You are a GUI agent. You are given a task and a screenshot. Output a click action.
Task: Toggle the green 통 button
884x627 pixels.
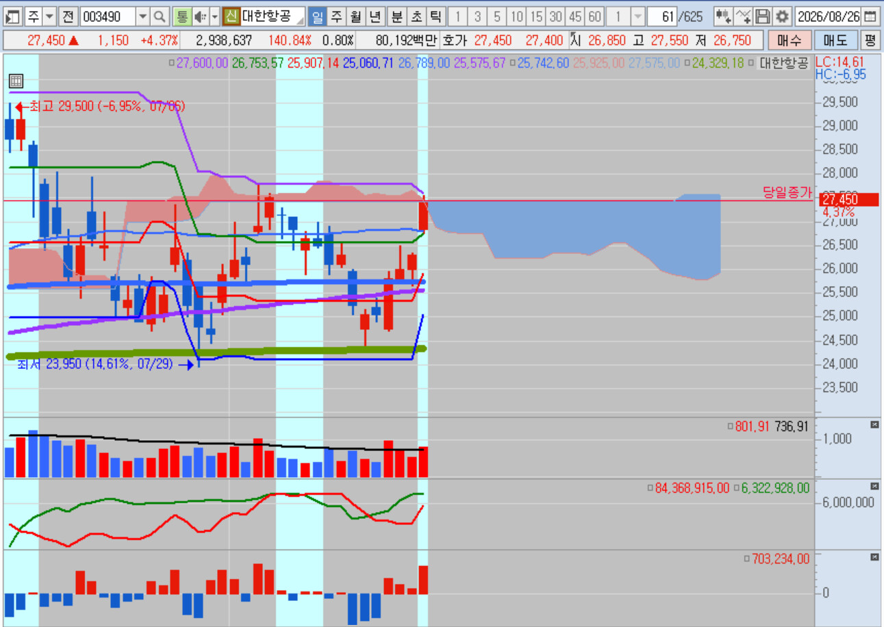tap(181, 16)
